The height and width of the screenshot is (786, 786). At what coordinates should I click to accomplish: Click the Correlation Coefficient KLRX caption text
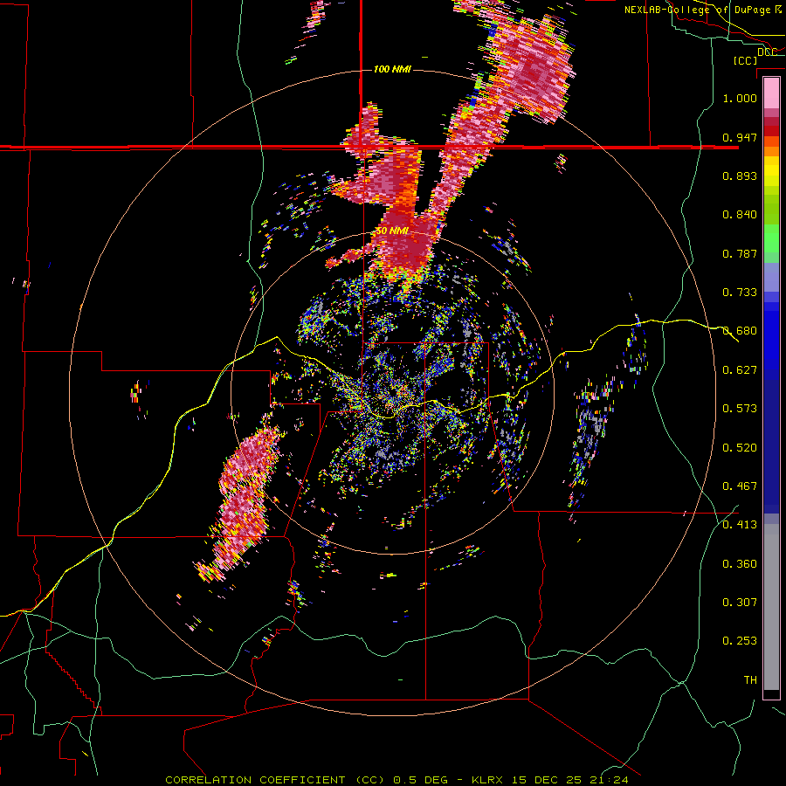[x=396, y=780]
